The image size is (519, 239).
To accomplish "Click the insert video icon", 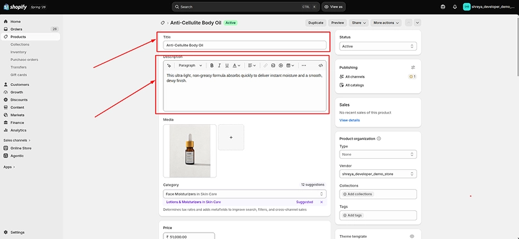I will tap(281, 65).
